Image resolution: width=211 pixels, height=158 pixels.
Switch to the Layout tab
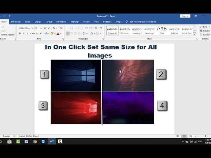click(x=49, y=22)
